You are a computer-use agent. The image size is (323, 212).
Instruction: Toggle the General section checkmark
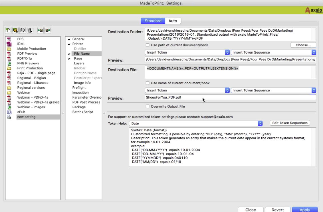(x=69, y=39)
